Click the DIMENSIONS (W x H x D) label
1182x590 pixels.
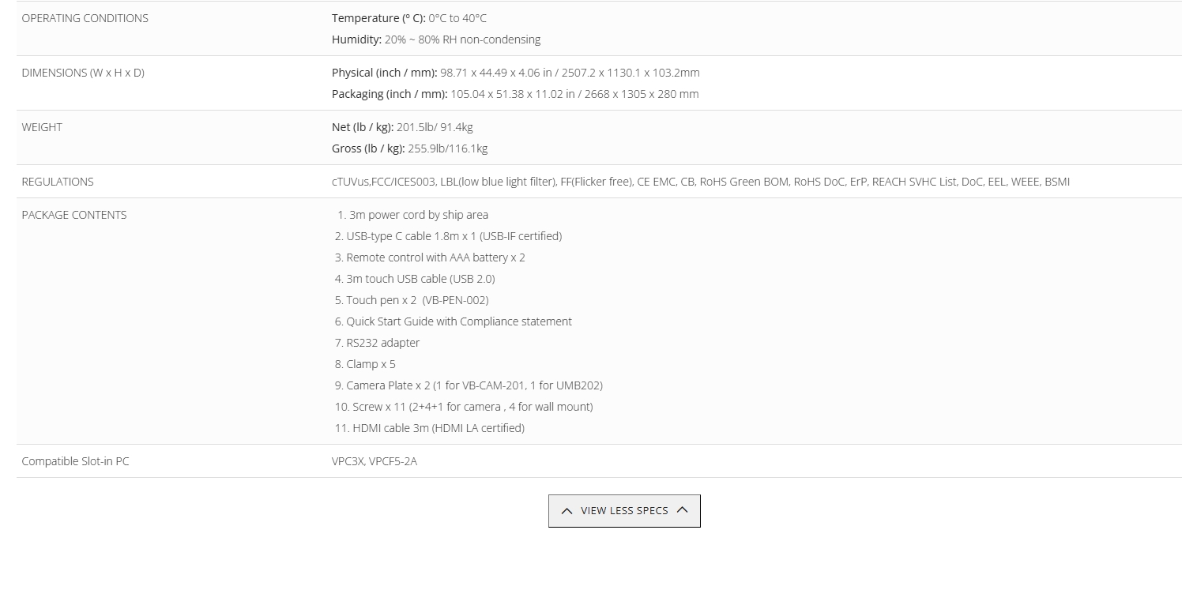tap(83, 73)
